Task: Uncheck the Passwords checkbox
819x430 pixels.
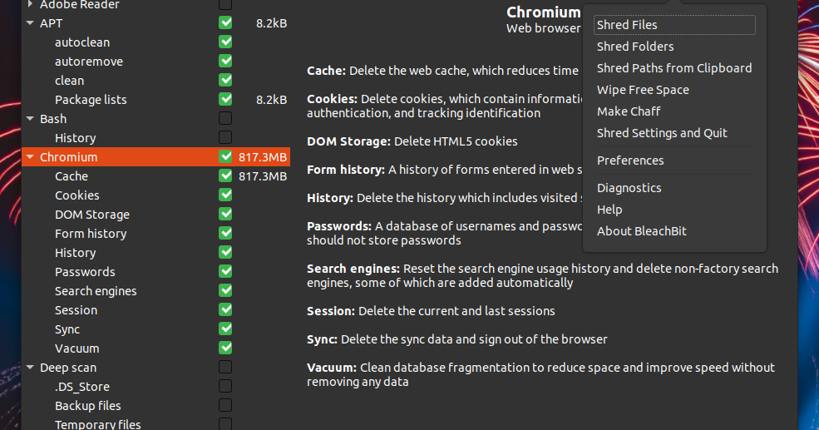Action: (x=225, y=271)
